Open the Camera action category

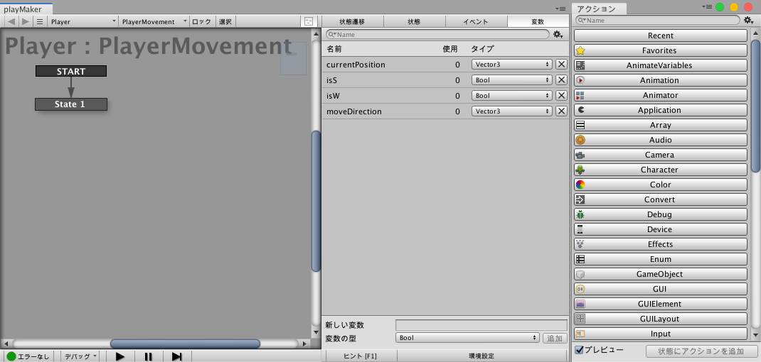point(661,155)
